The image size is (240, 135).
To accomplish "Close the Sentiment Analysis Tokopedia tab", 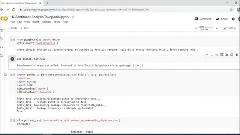I will (x=40, y=3).
